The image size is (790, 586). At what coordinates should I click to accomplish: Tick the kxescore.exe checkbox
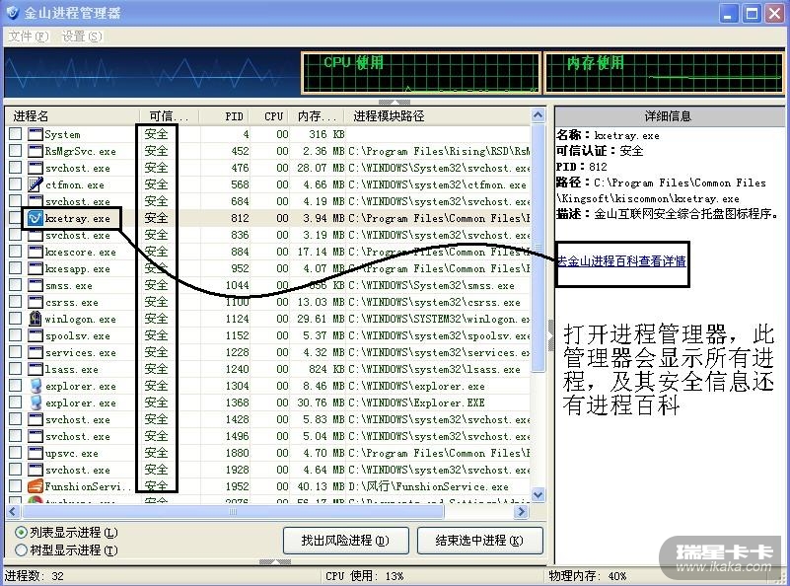[16, 252]
